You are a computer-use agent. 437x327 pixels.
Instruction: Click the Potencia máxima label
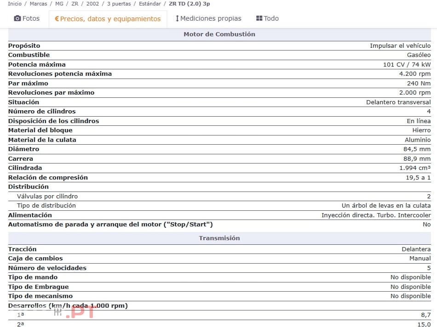pos(37,65)
